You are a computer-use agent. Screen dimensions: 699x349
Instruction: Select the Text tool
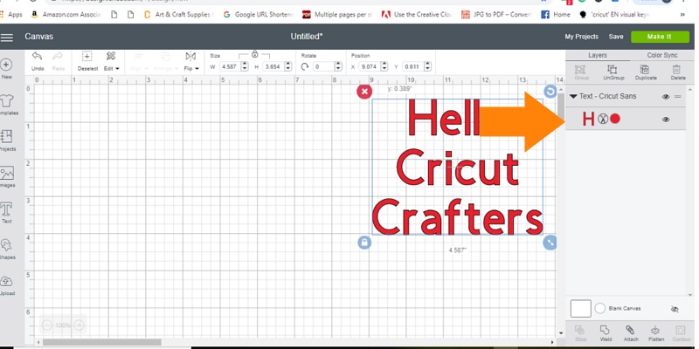[x=7, y=213]
